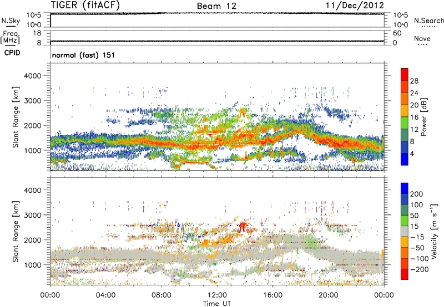Click the '200' velocity colorbar tick
The height and width of the screenshot is (307, 444).
pyautogui.click(x=417, y=194)
